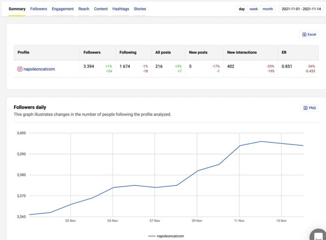
Task: Click the chart line peak near 12 Nov
Action: tap(261, 142)
